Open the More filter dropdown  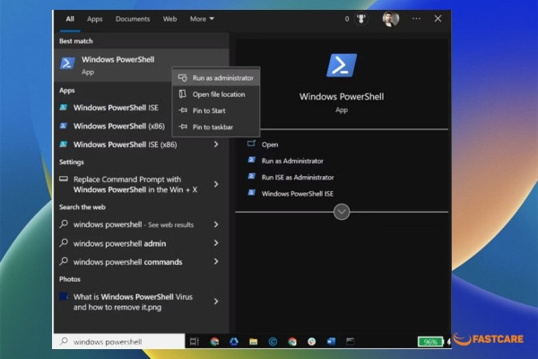pyautogui.click(x=202, y=19)
